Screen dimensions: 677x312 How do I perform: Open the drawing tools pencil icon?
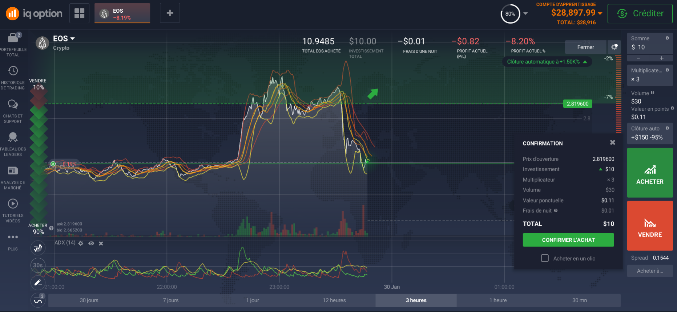pos(38,283)
